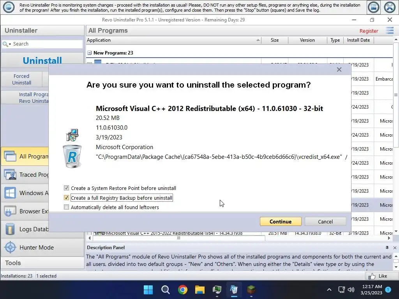The height and width of the screenshot is (299, 399).
Task: Click the Minecraft block taskbar icon
Action: (251, 290)
